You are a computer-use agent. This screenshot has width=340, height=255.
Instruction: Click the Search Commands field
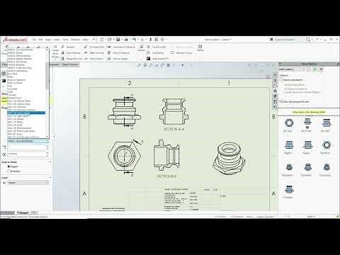coord(289,40)
